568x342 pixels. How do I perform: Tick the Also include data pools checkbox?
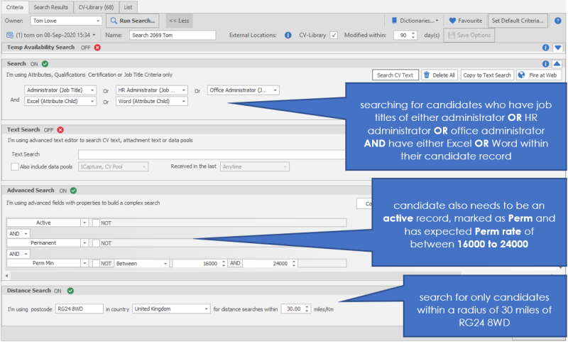tap(15, 166)
